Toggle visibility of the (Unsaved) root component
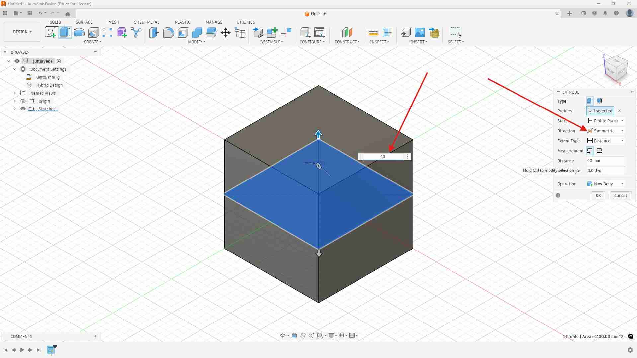The height and width of the screenshot is (358, 637). click(17, 61)
